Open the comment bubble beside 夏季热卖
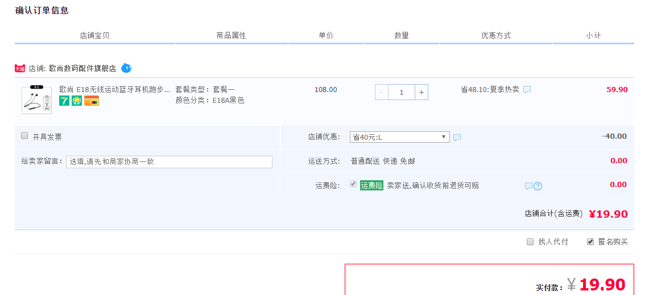The height and width of the screenshot is (295, 653). click(527, 89)
